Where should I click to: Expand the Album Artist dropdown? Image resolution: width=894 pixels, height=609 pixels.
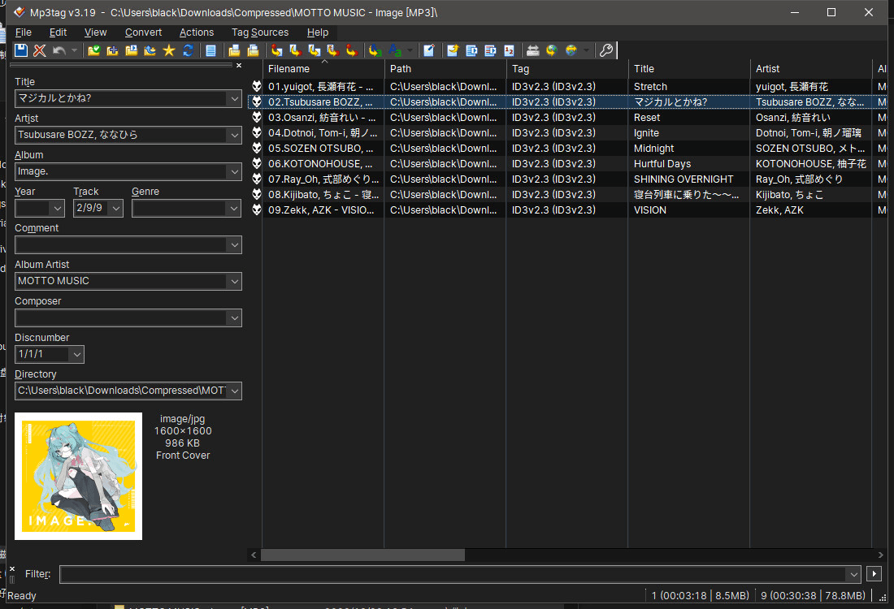point(234,281)
